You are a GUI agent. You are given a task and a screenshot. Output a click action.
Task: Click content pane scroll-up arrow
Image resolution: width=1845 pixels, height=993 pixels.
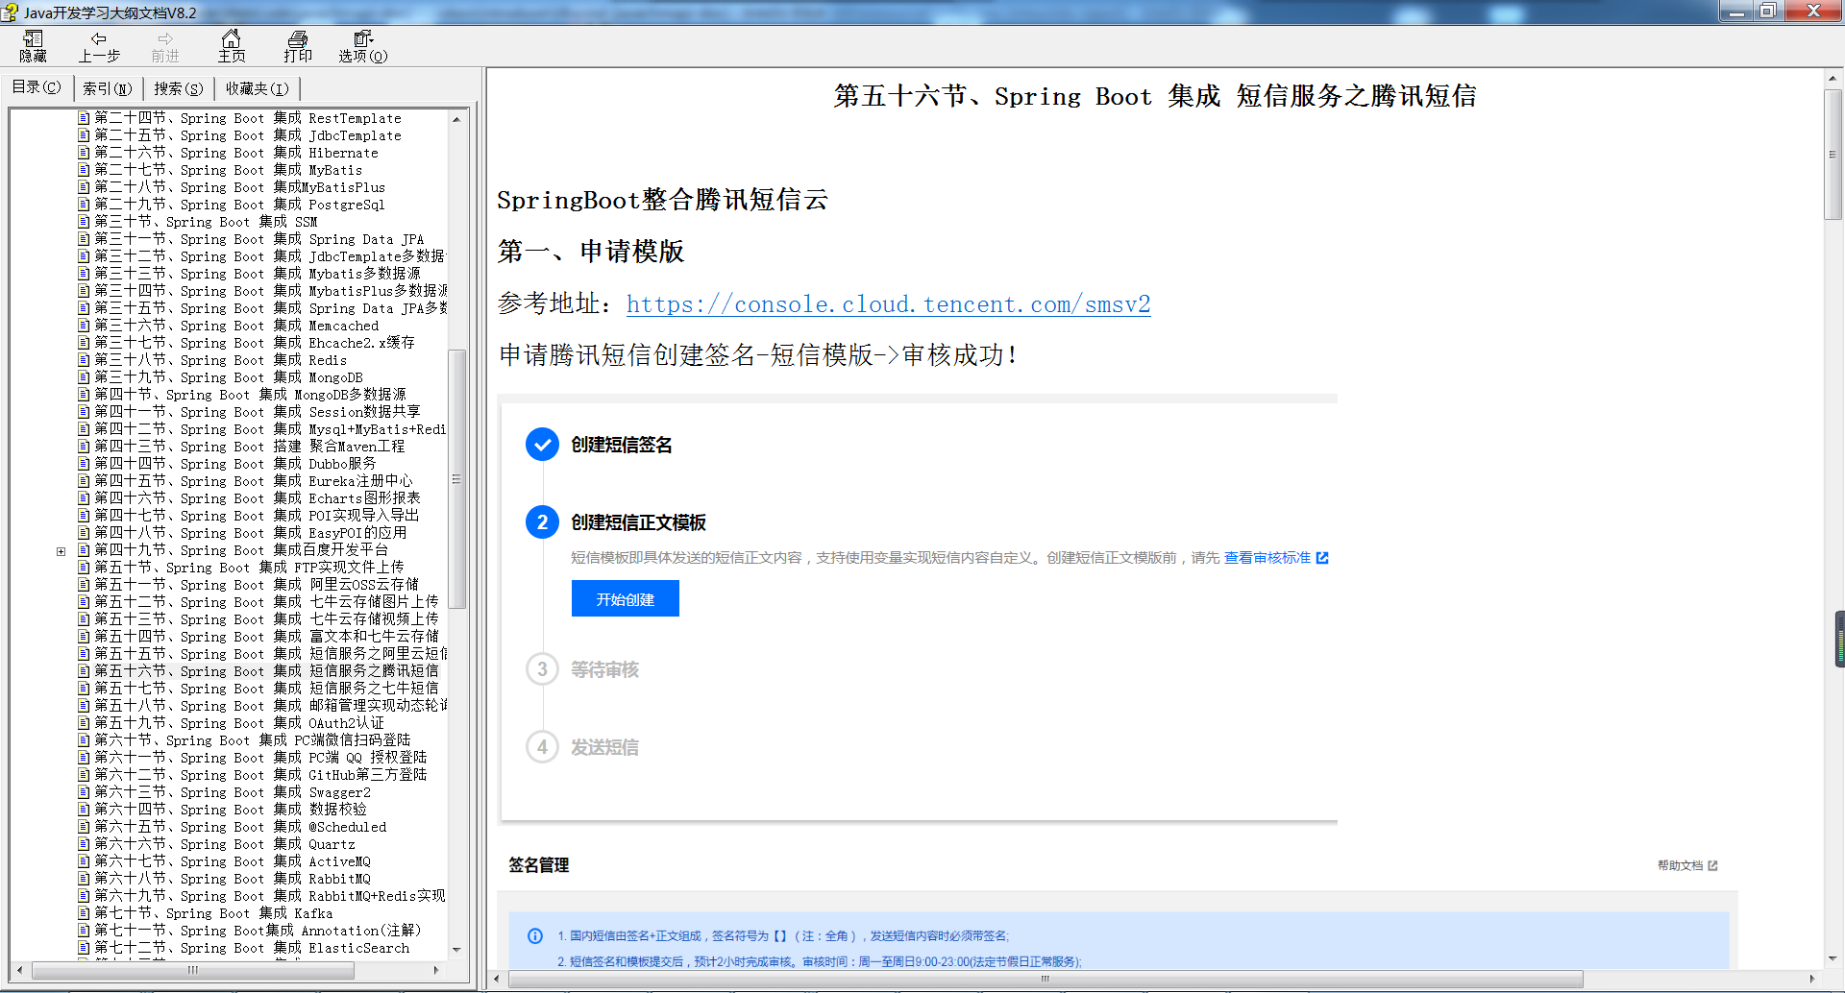coord(1833,79)
